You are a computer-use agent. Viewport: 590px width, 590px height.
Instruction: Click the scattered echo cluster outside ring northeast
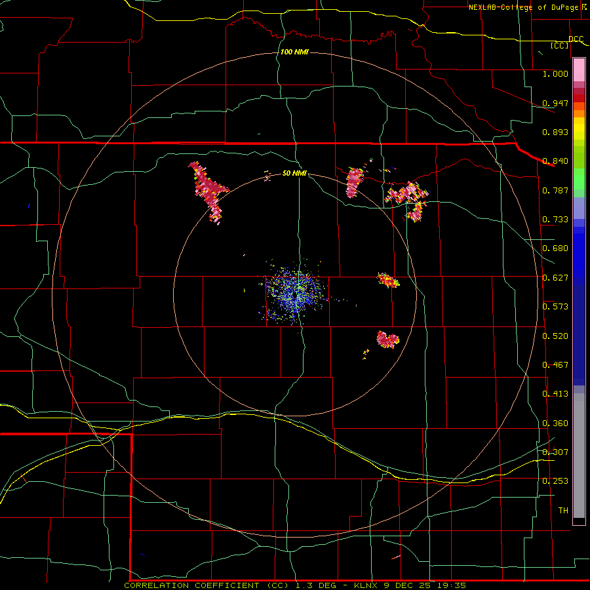(408, 201)
